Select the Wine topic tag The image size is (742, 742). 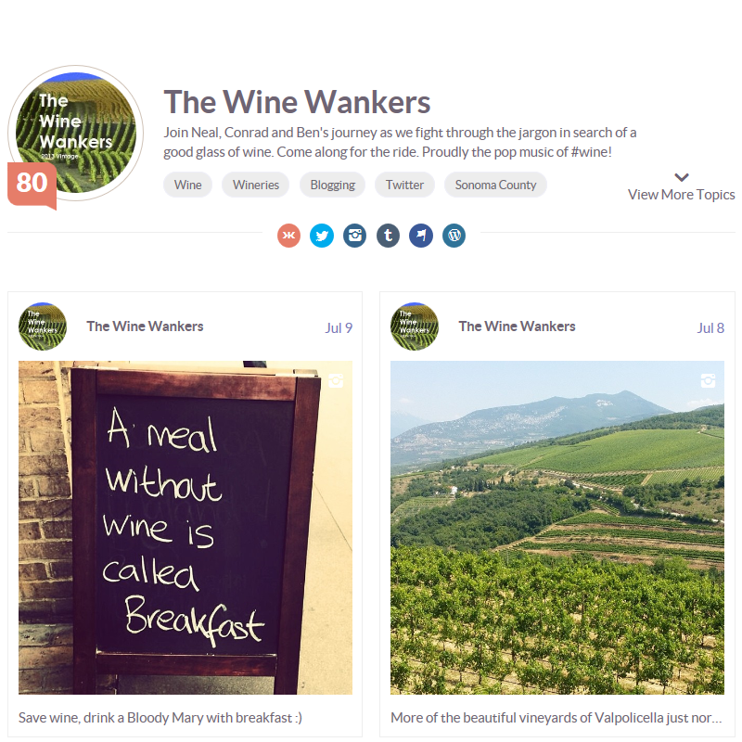tap(188, 185)
